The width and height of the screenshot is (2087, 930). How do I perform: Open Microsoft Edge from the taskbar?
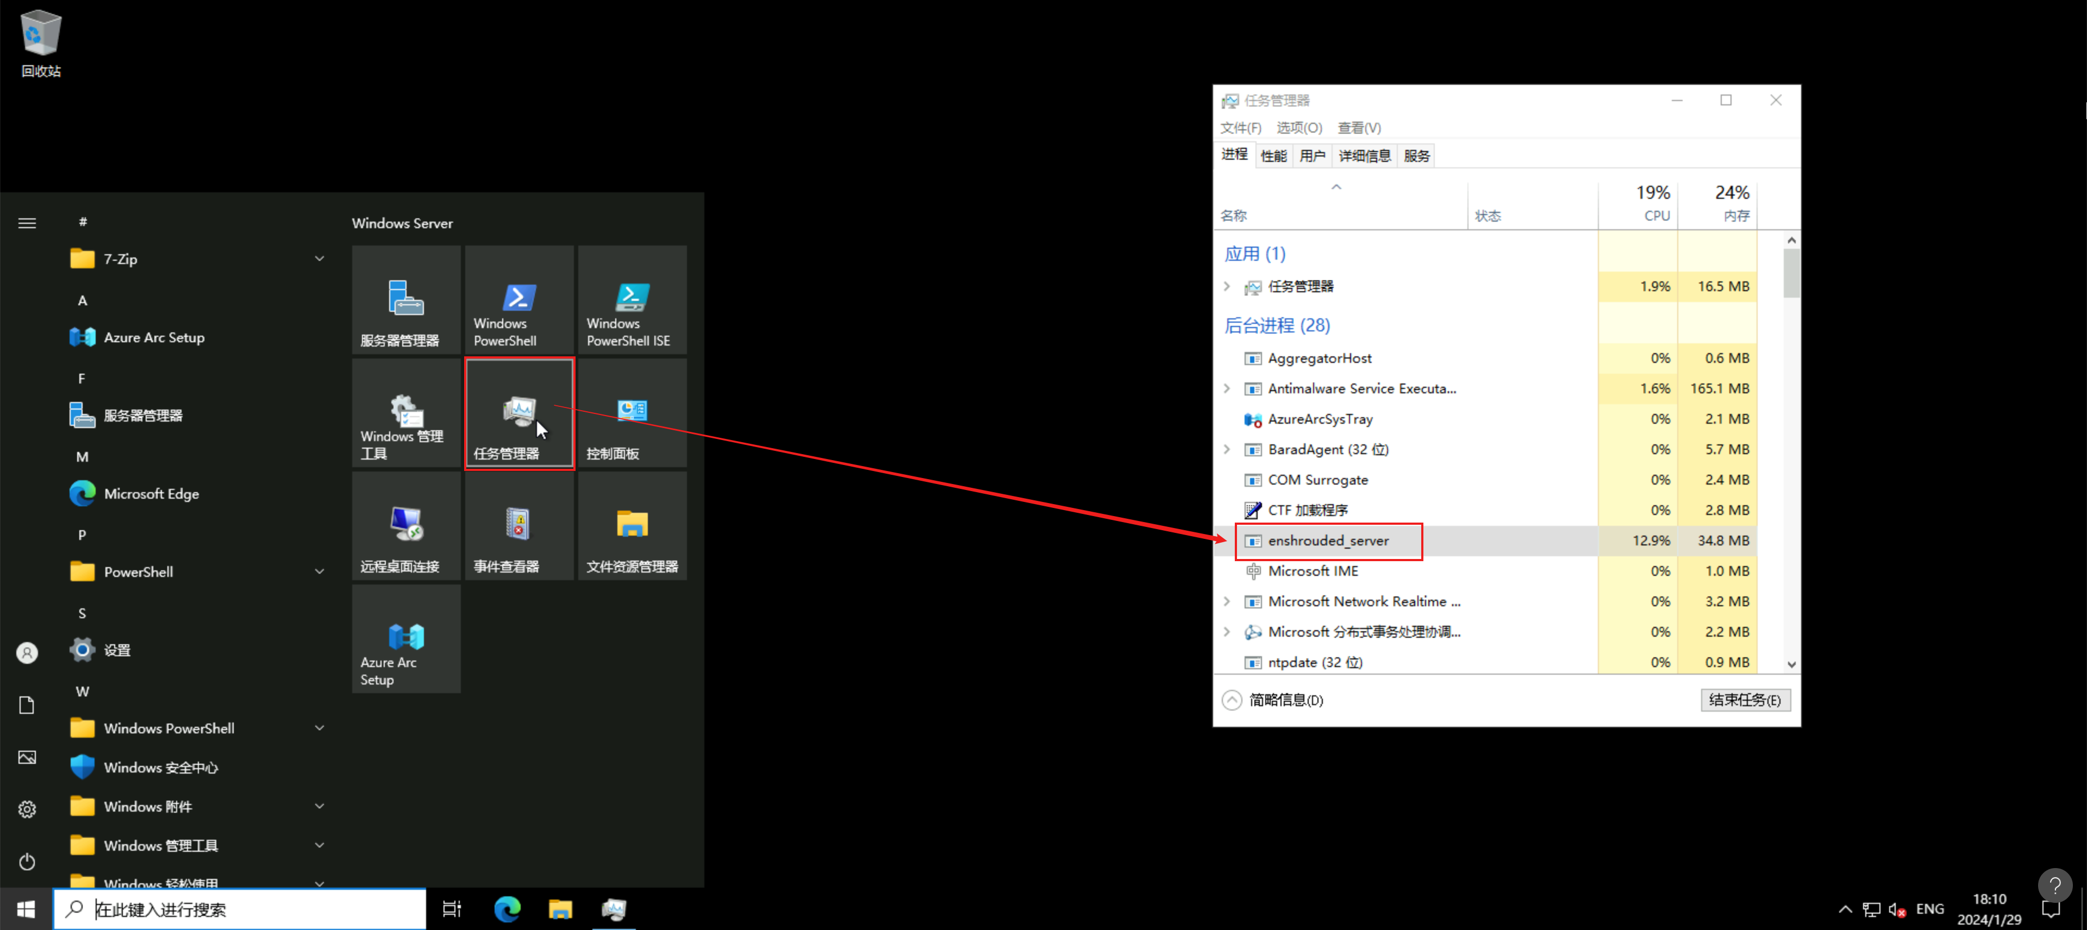click(x=507, y=909)
